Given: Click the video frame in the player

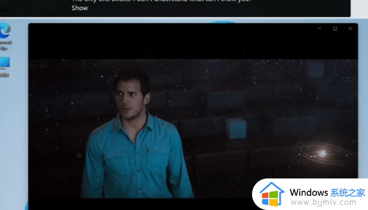Looking at the screenshot, I should click(193, 129).
